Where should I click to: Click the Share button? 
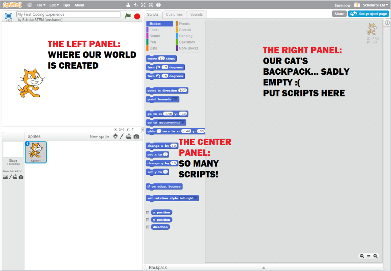339,14
